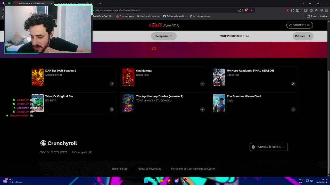330x185 pixels.
Task: Open the Todos os favoritos bookmarks folder
Action: [x=317, y=16]
